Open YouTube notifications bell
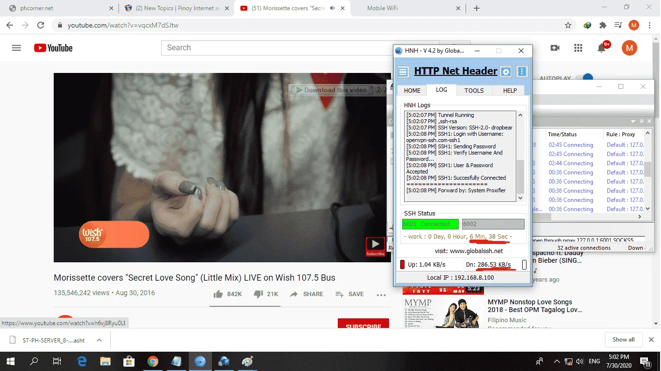 tap(601, 48)
